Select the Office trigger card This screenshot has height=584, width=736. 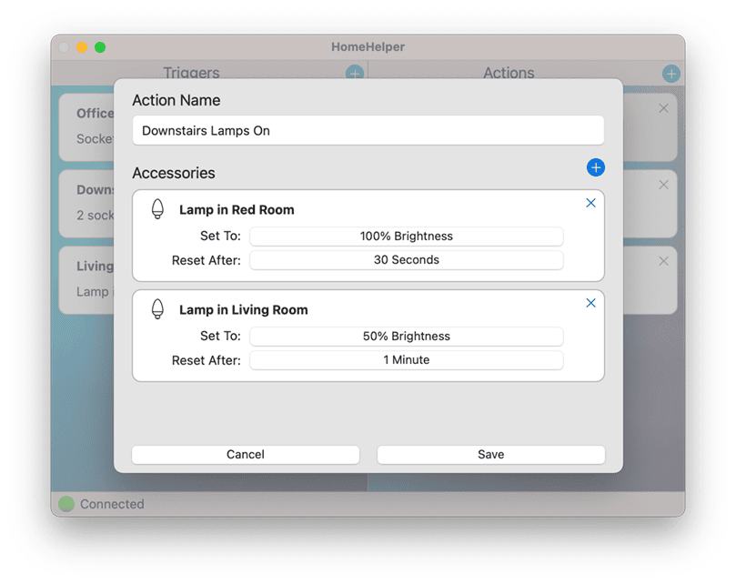pyautogui.click(x=87, y=126)
